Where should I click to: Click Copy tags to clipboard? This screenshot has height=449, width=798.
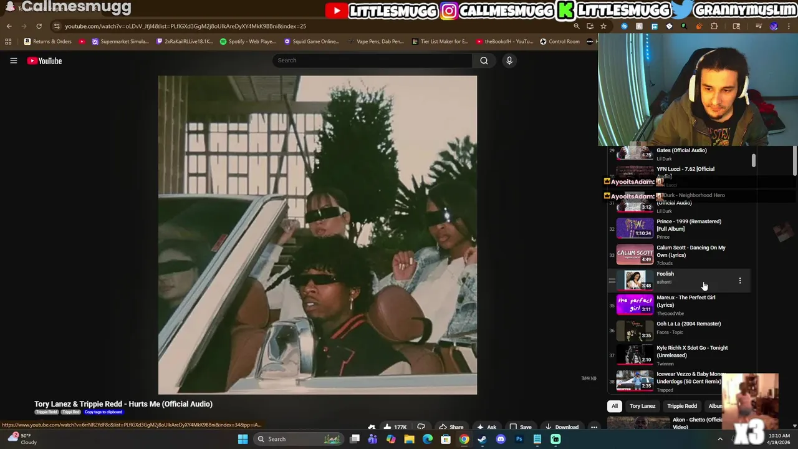[103, 412]
